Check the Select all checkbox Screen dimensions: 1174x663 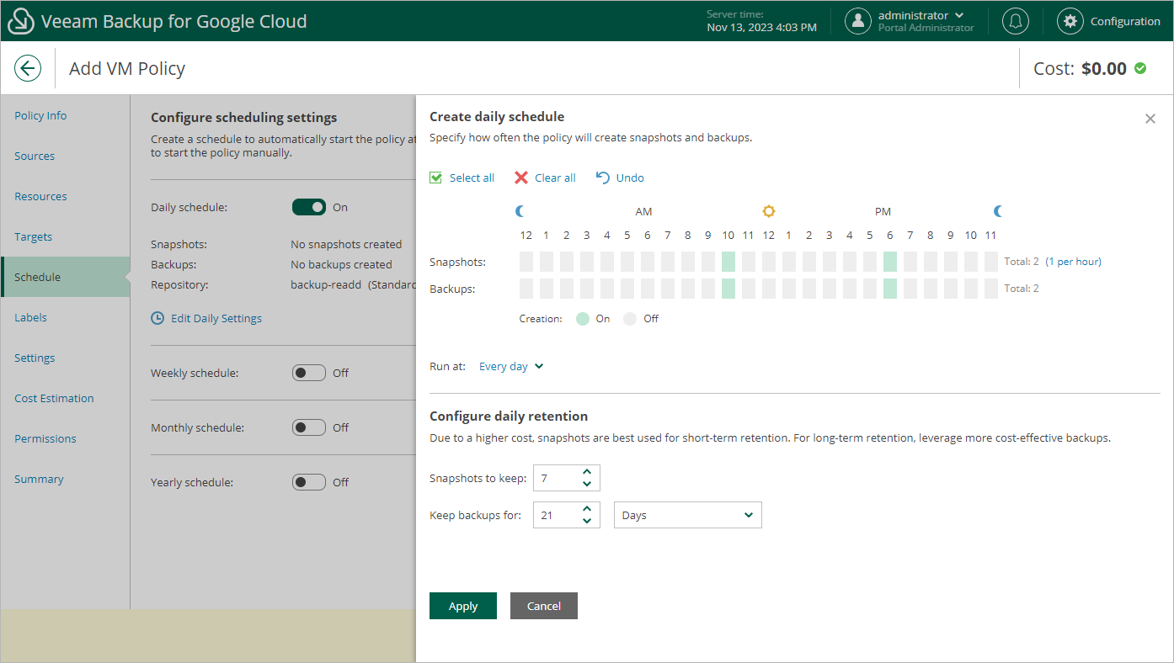point(436,178)
